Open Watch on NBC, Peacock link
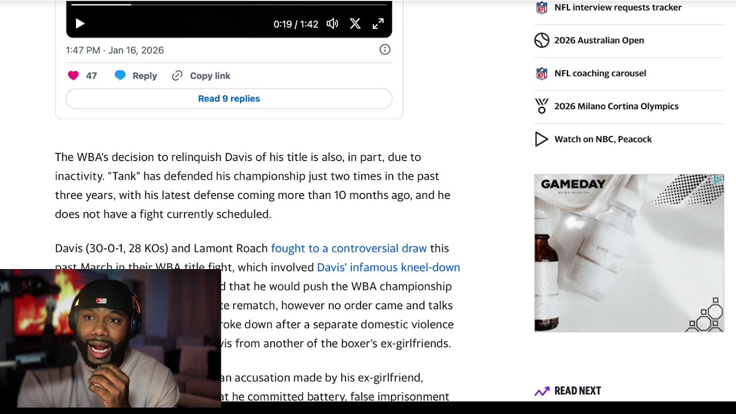736x414 pixels. pyautogui.click(x=603, y=139)
